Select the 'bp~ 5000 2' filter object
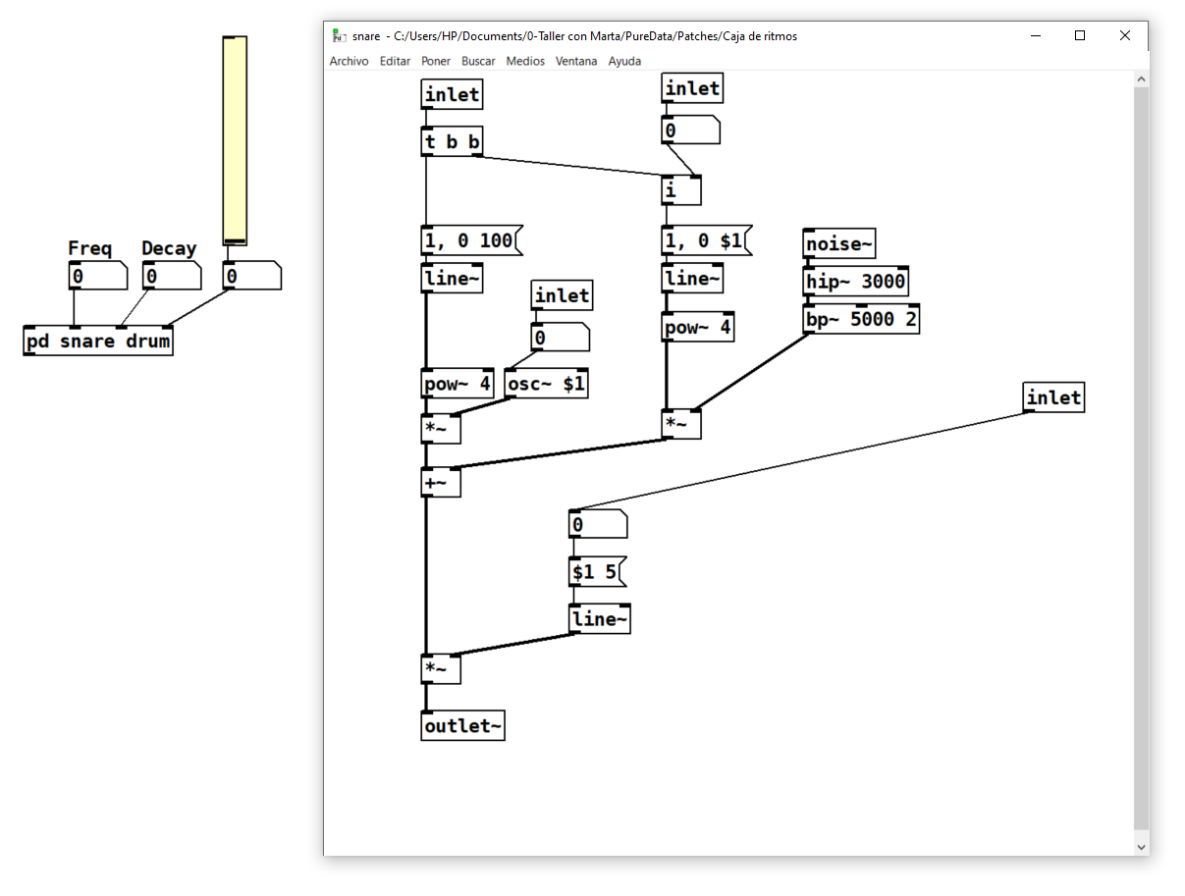 coord(861,320)
